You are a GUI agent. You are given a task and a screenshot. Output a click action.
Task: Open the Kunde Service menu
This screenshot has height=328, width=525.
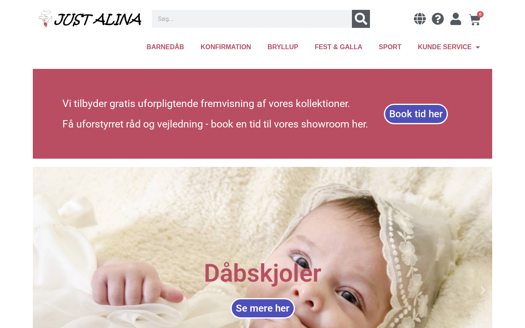point(445,47)
